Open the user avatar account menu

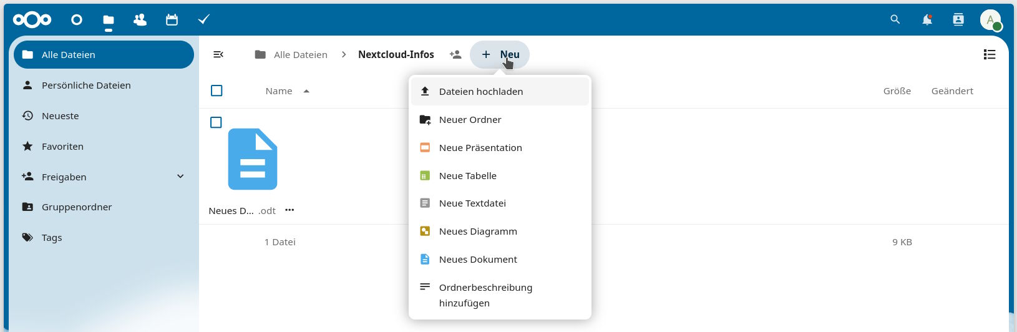[x=990, y=20]
